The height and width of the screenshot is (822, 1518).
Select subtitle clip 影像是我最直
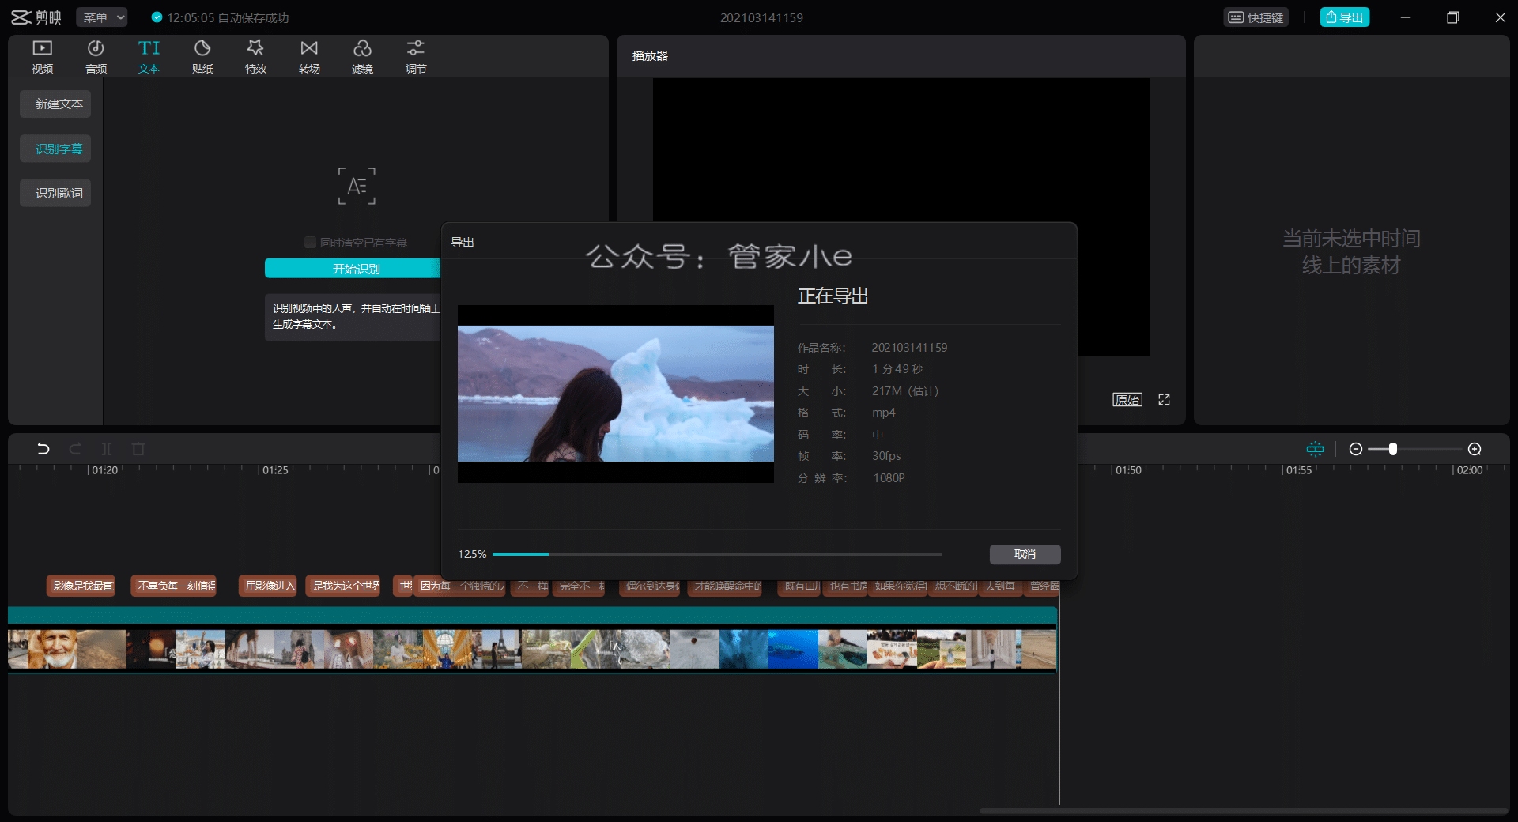coord(81,586)
